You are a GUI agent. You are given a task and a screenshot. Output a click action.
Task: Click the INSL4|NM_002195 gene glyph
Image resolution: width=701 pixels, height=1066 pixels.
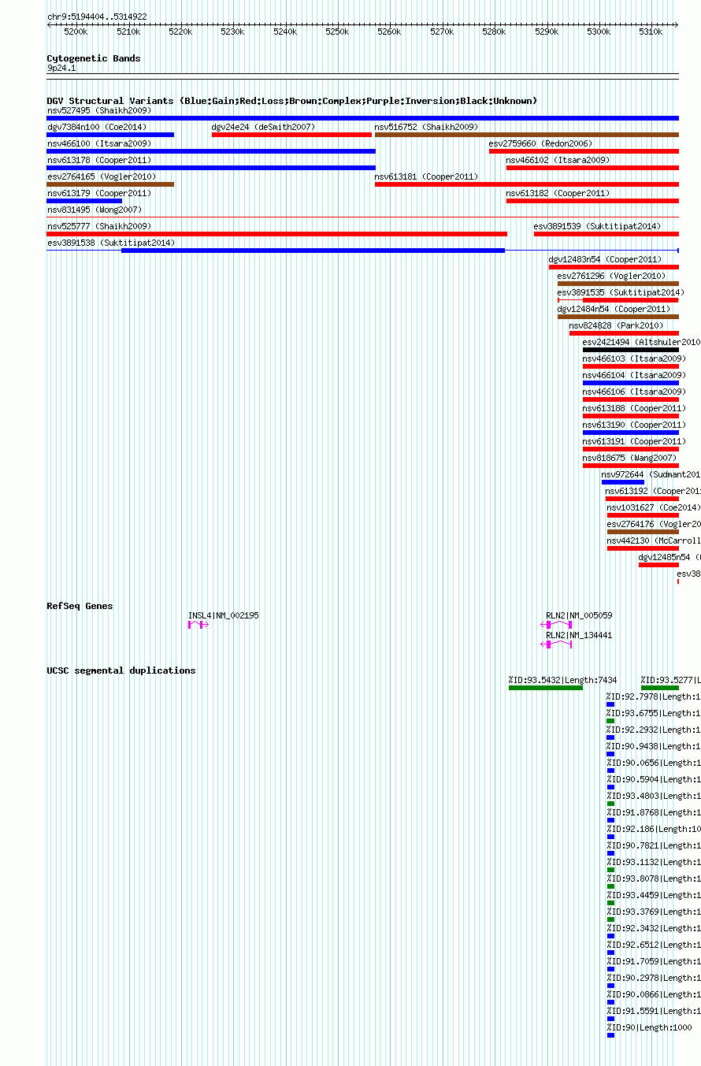198,625
